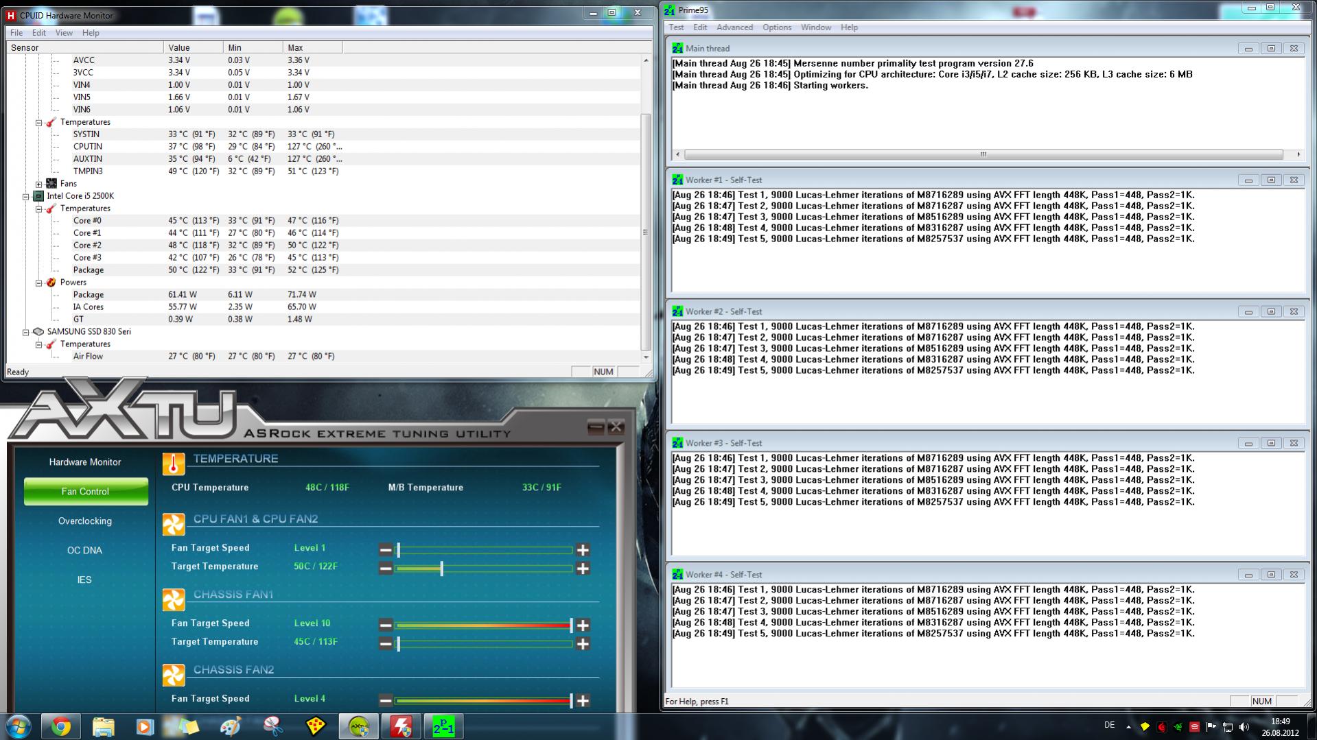Viewport: 1317px width, 740px height.
Task: Open the Test menu in Prime95
Action: coord(676,27)
